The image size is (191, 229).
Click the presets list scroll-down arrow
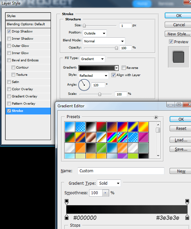pyautogui.click(x=158, y=156)
